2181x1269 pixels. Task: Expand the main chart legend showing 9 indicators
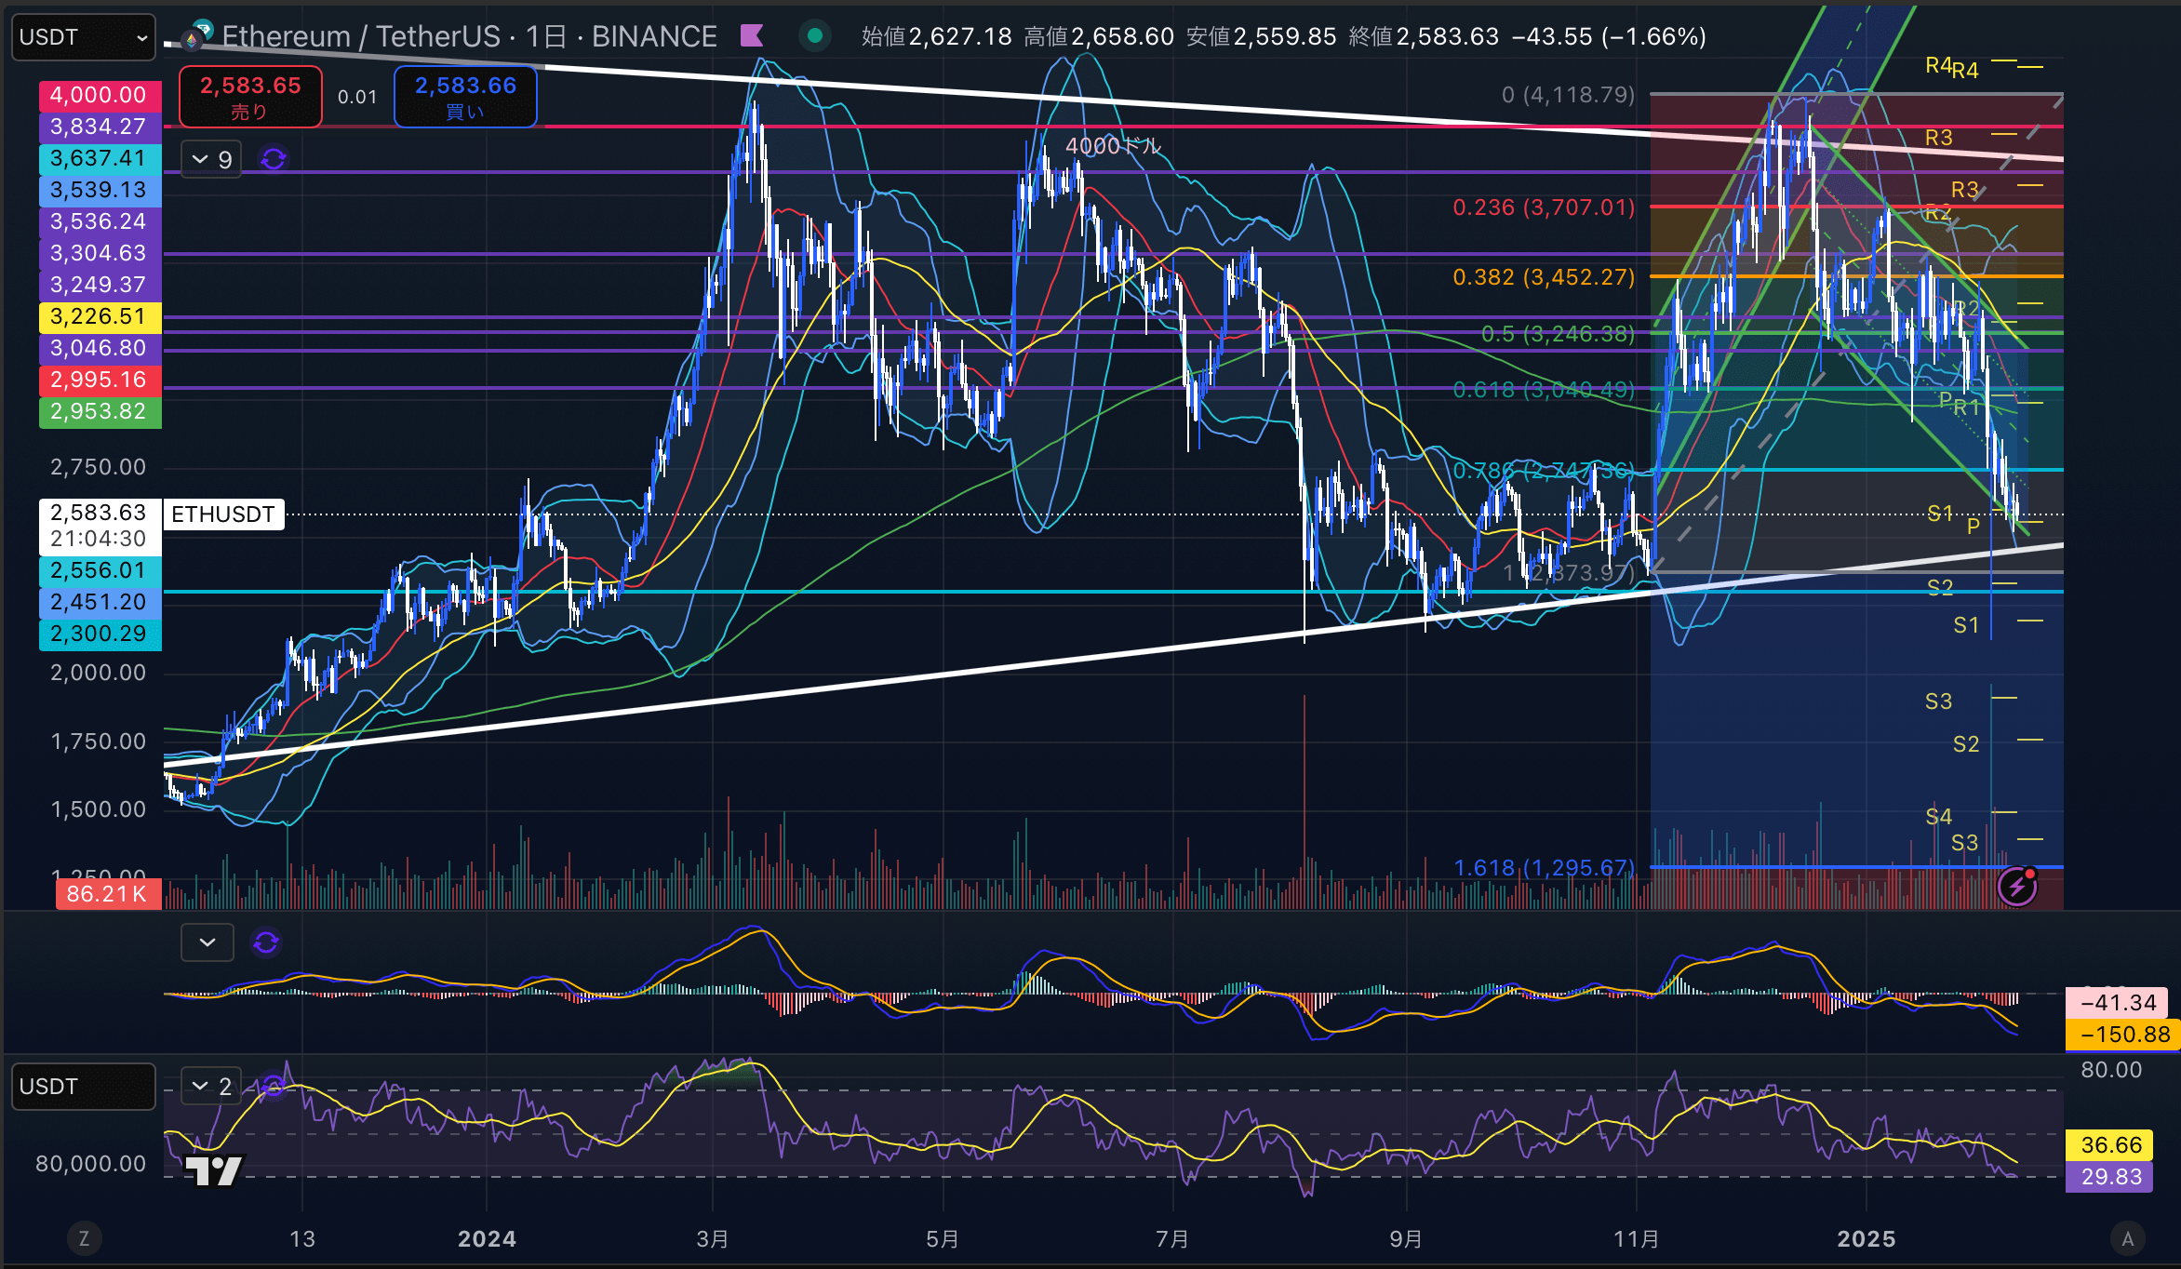211,160
